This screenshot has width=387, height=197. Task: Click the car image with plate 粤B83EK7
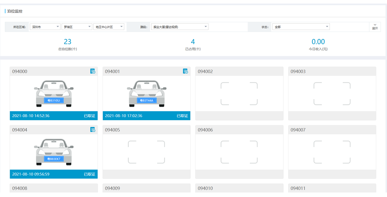click(54, 152)
